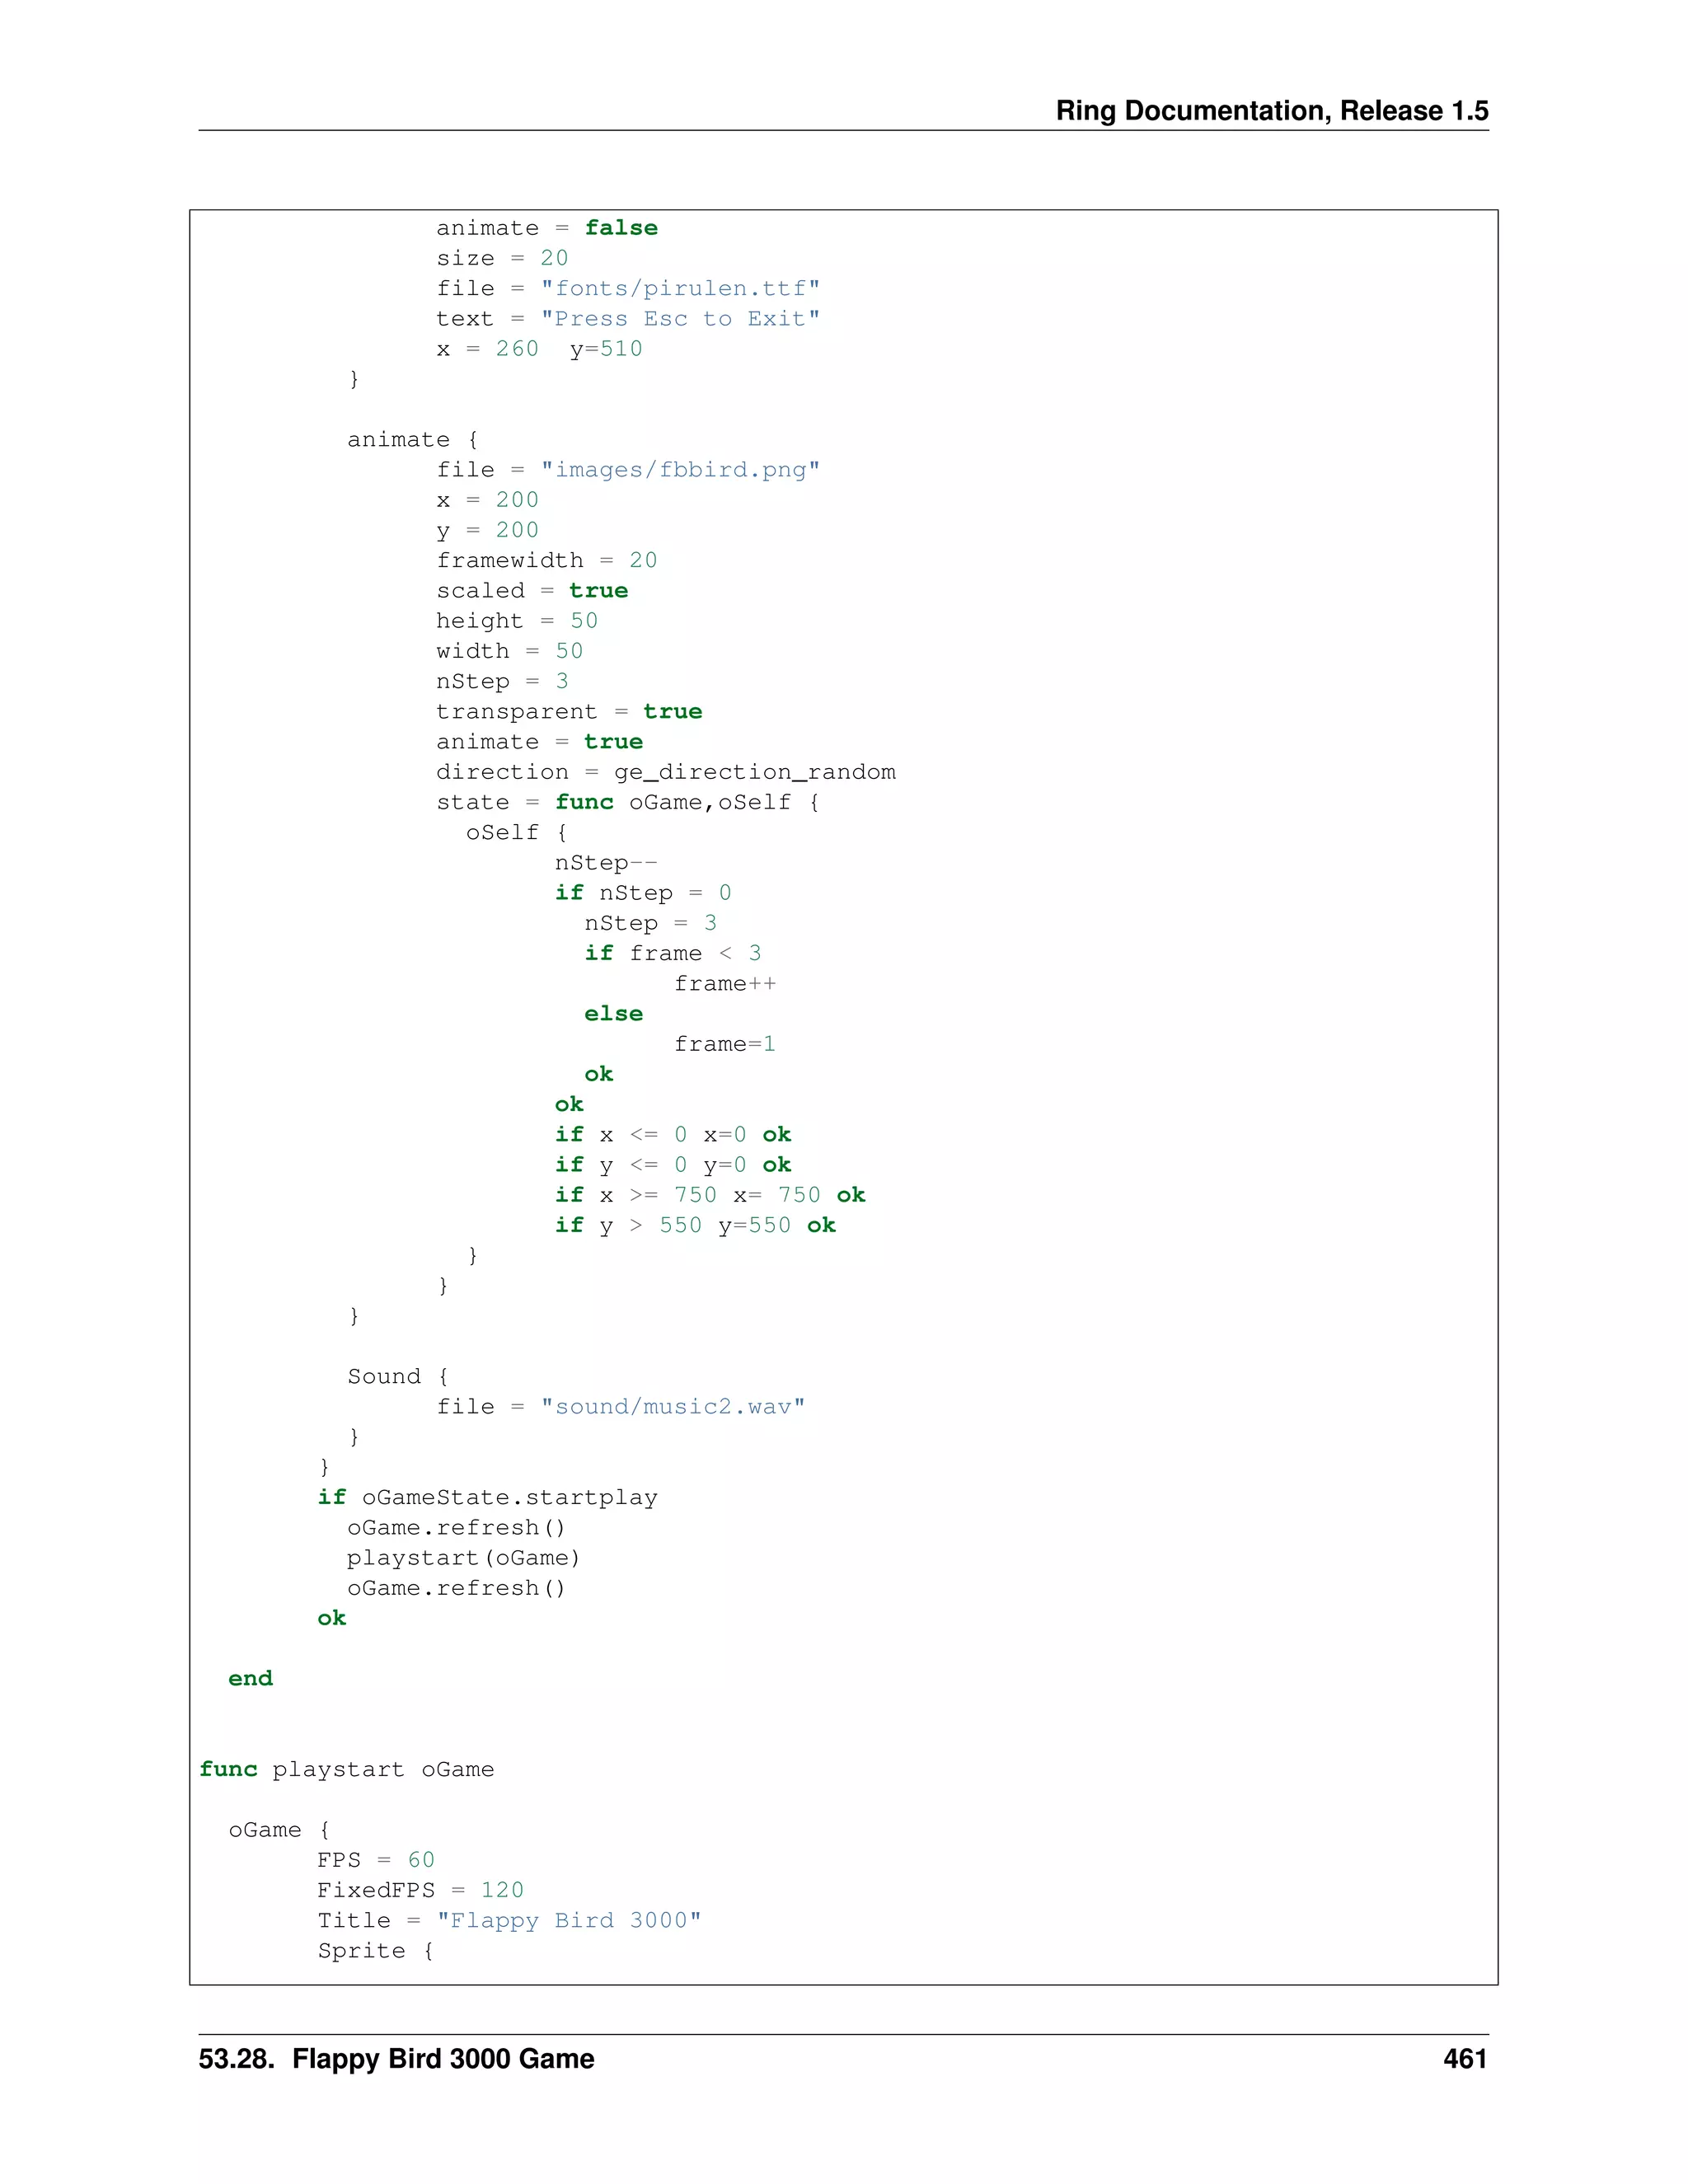This screenshot has height=2184, width=1688.
Task: Click the line 'oGame {'
Action: tap(279, 1830)
